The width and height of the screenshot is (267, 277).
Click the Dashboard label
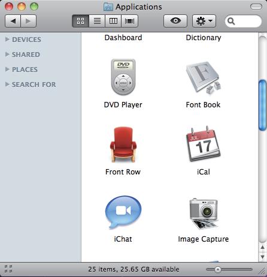tap(123, 38)
